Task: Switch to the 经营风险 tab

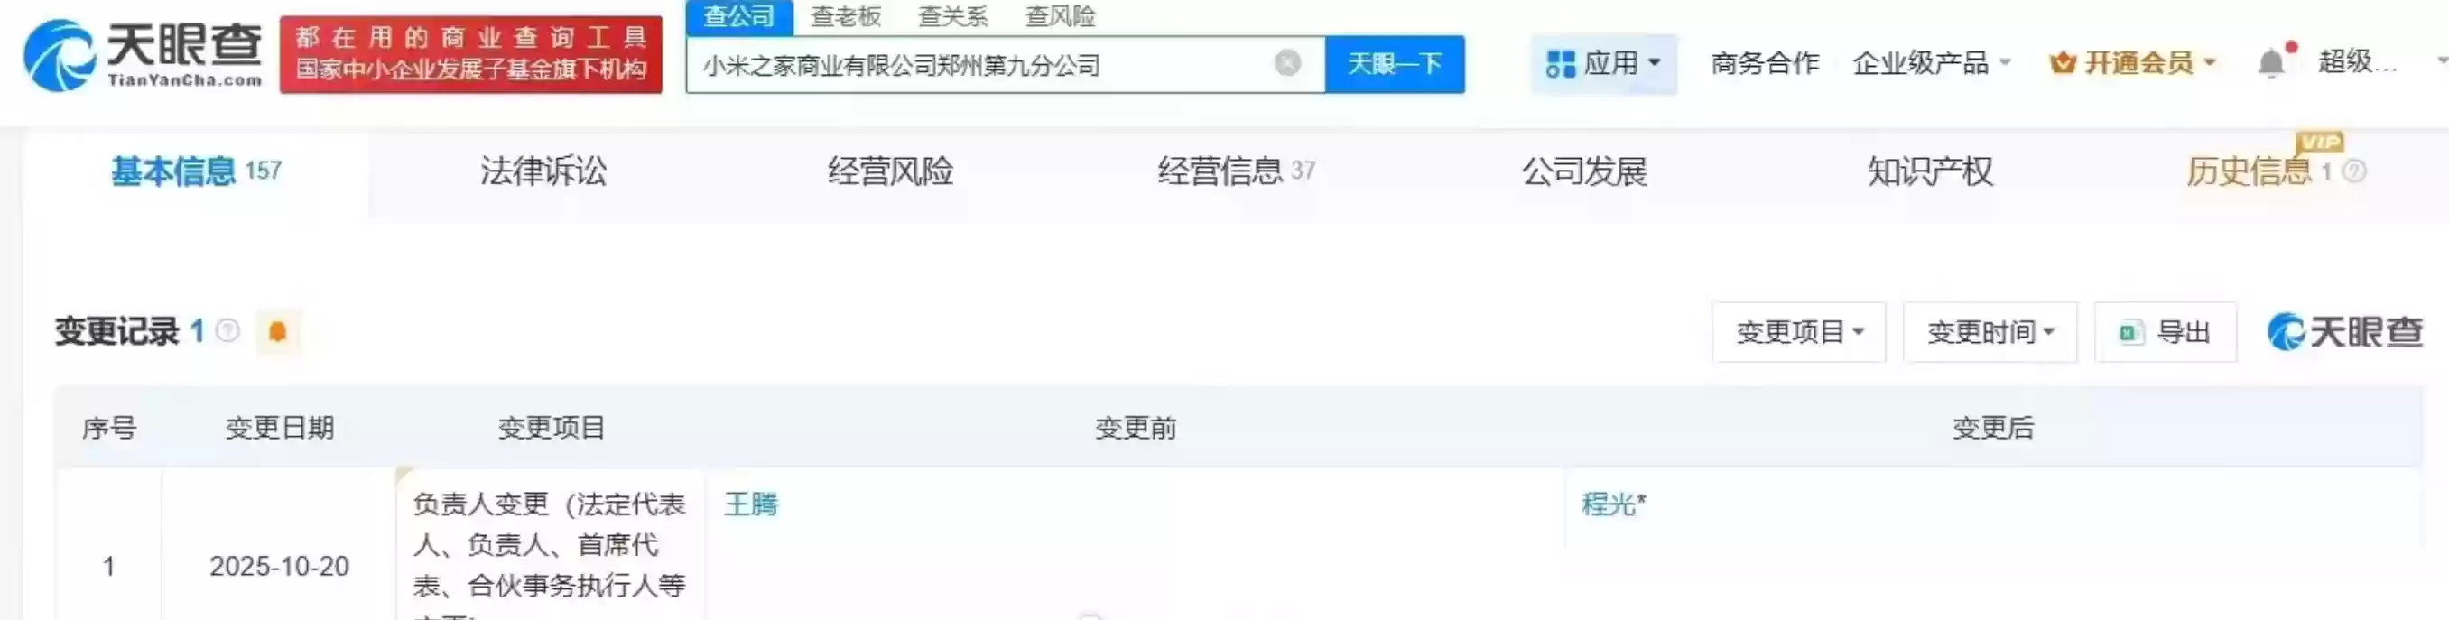Action: [891, 171]
